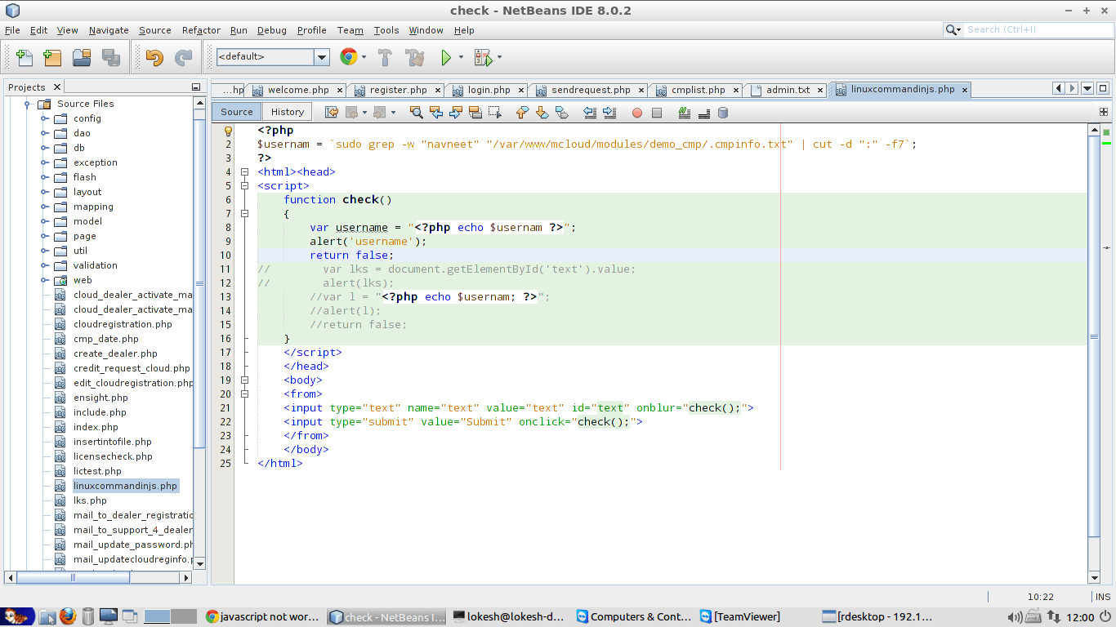
Task: Click Stop Macro Recording square icon
Action: (x=657, y=113)
